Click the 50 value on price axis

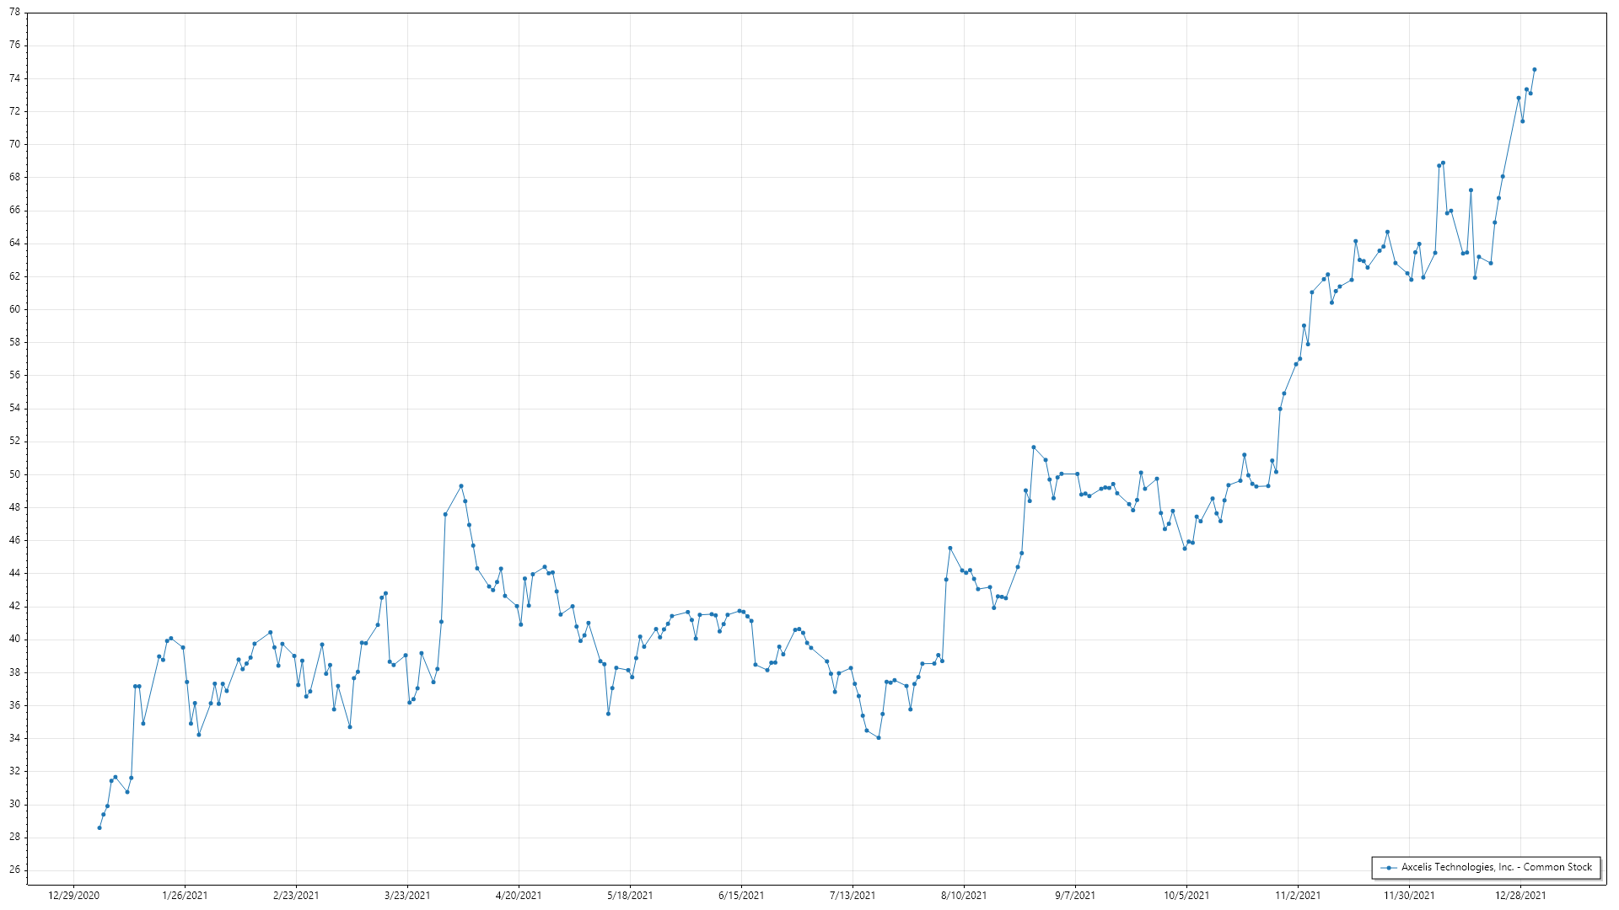click(x=14, y=474)
